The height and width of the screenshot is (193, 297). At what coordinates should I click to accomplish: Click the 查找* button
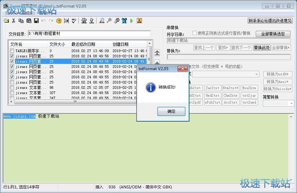tap(223, 48)
